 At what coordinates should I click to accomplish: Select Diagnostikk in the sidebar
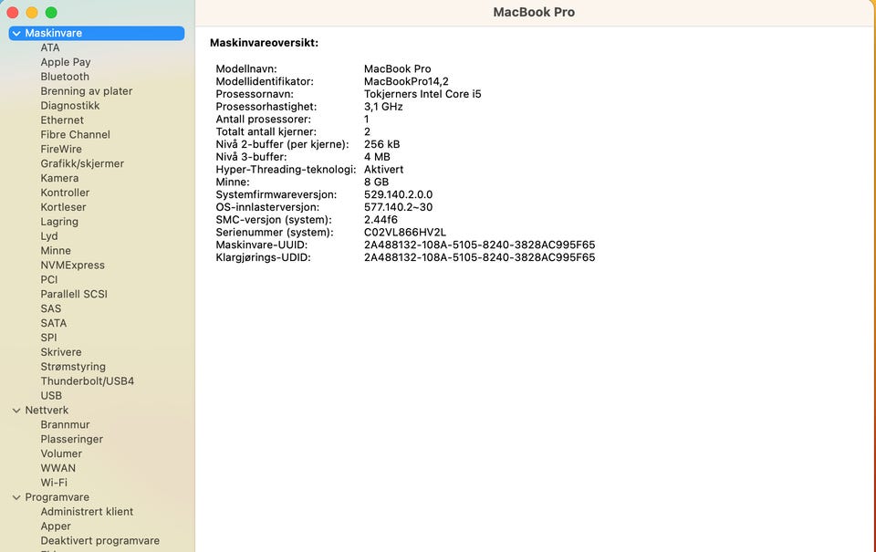point(70,106)
